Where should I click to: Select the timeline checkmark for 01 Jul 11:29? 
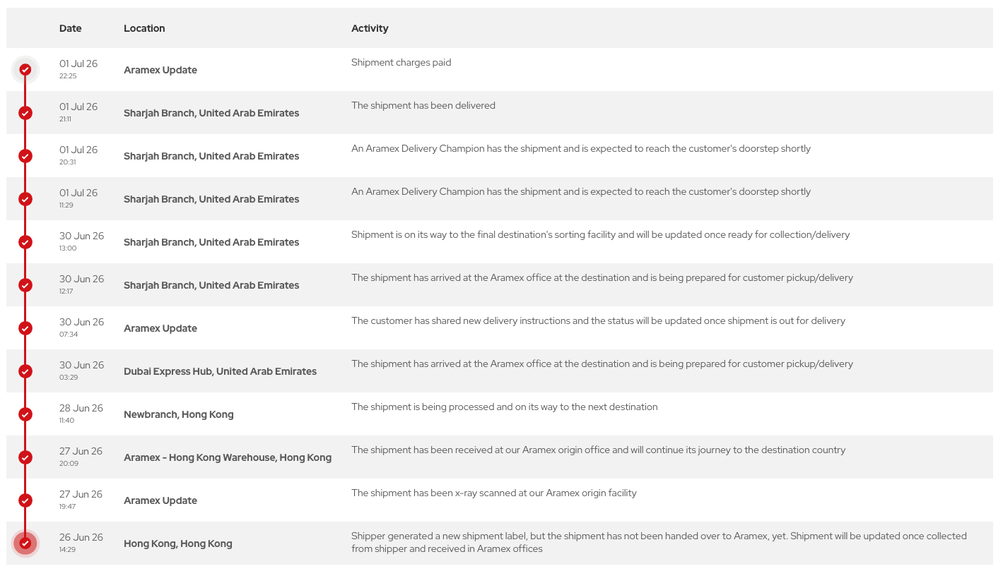25,199
